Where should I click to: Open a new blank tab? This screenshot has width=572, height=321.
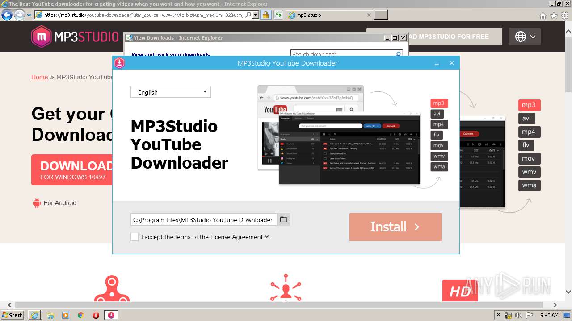pyautogui.click(x=381, y=15)
